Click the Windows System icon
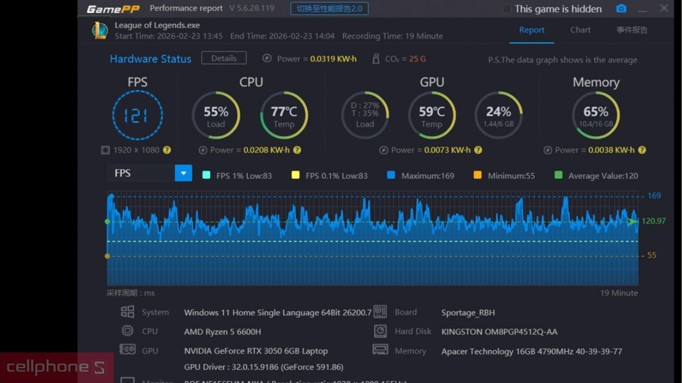This screenshot has height=383, width=682. click(127, 312)
